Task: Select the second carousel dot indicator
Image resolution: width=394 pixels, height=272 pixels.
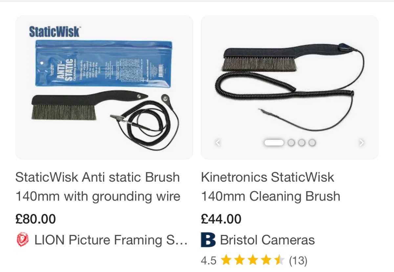Action: point(291,142)
